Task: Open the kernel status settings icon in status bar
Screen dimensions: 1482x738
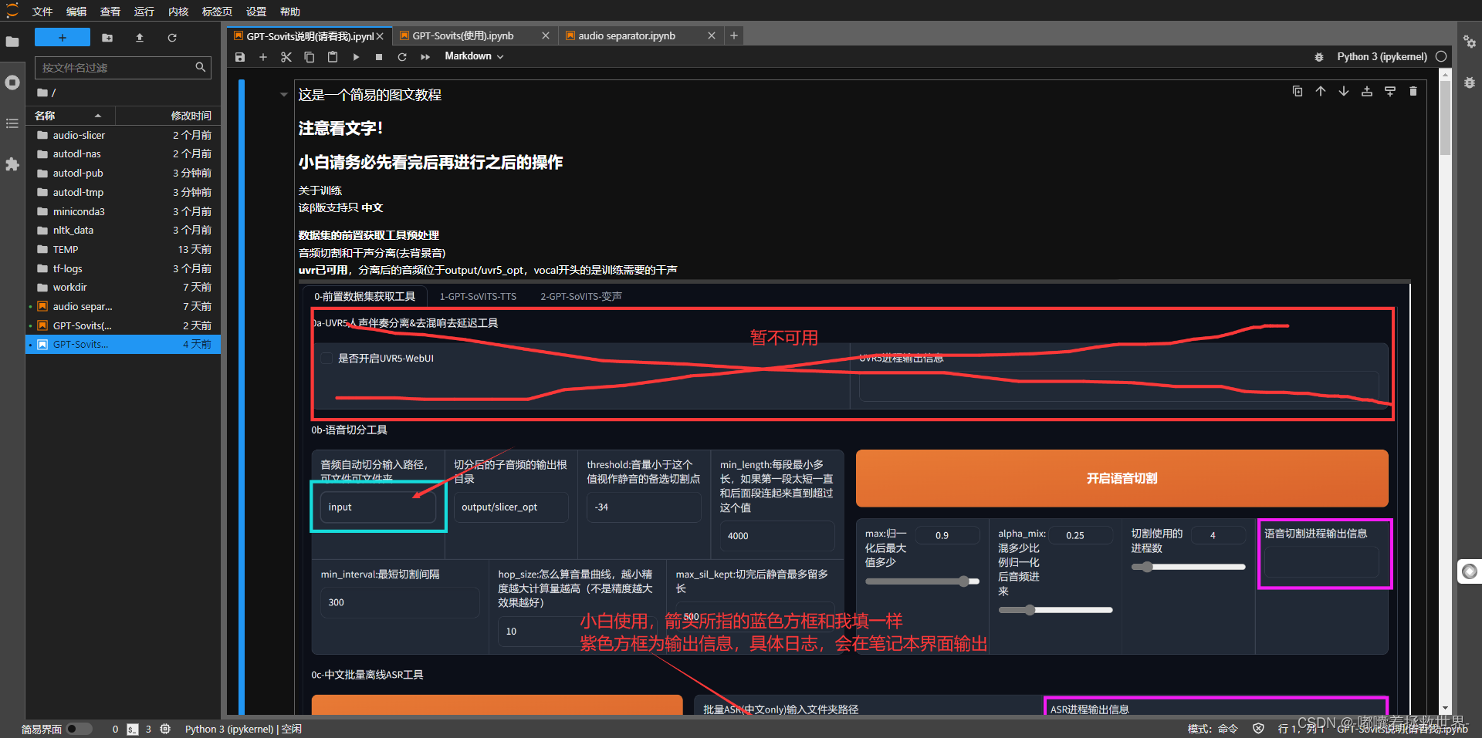Action: click(165, 729)
